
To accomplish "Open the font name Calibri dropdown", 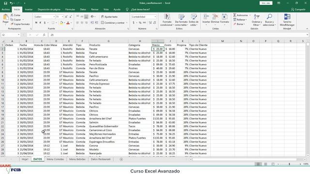I will pyautogui.click(x=54, y=17).
